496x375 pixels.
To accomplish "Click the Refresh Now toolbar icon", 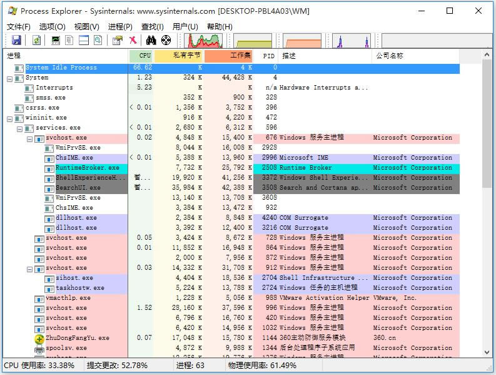I will pyautogui.click(x=37, y=40).
